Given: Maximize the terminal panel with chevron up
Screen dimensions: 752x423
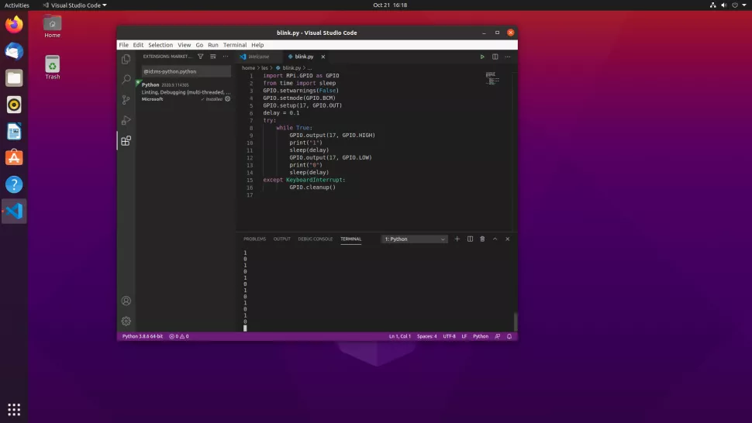Looking at the screenshot, I should 495,239.
